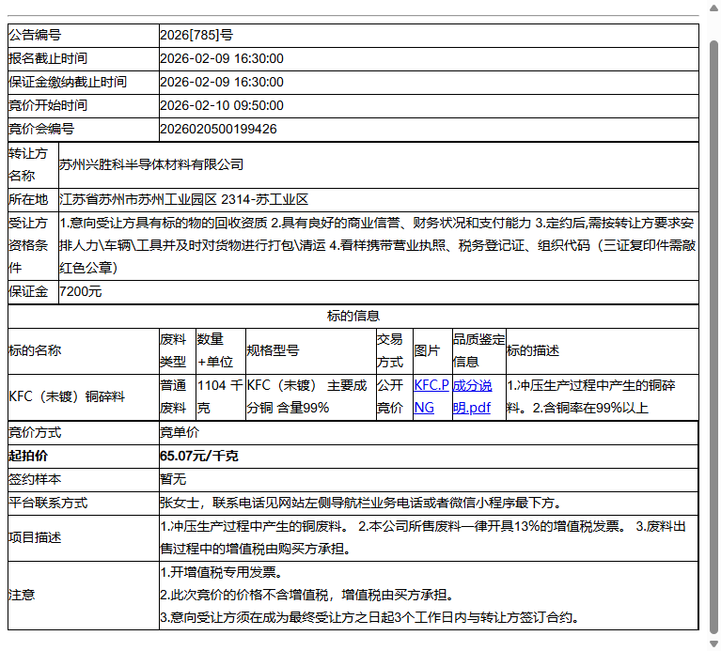Viewport: 721px width, 651px height.
Task: Click the spec cell with 含量99%
Action: pos(311,397)
